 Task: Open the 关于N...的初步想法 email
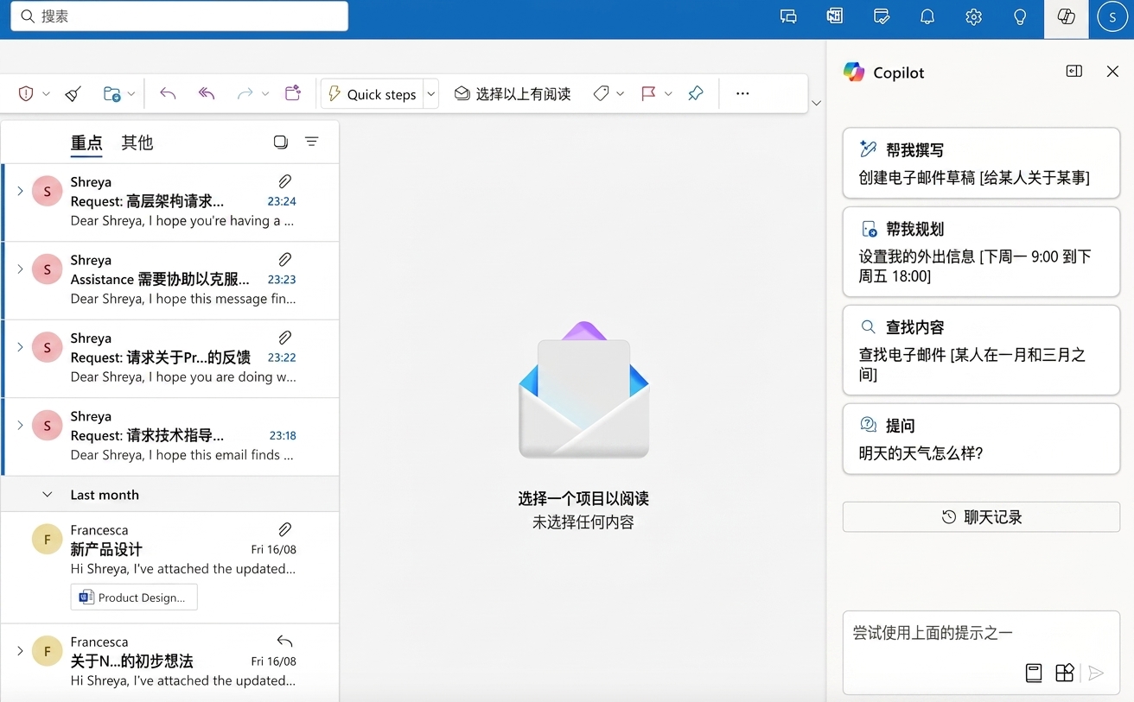tap(170, 662)
